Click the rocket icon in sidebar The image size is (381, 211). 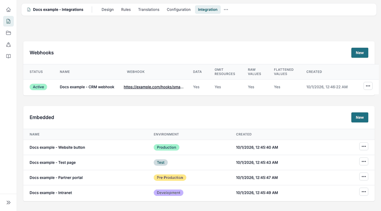tap(8, 45)
